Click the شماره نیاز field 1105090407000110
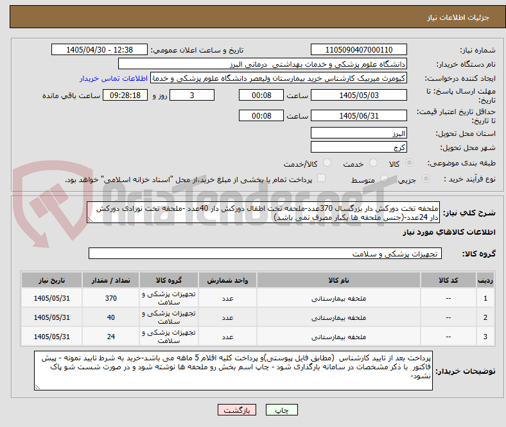Screen dimensions: 506x427 click(358, 49)
